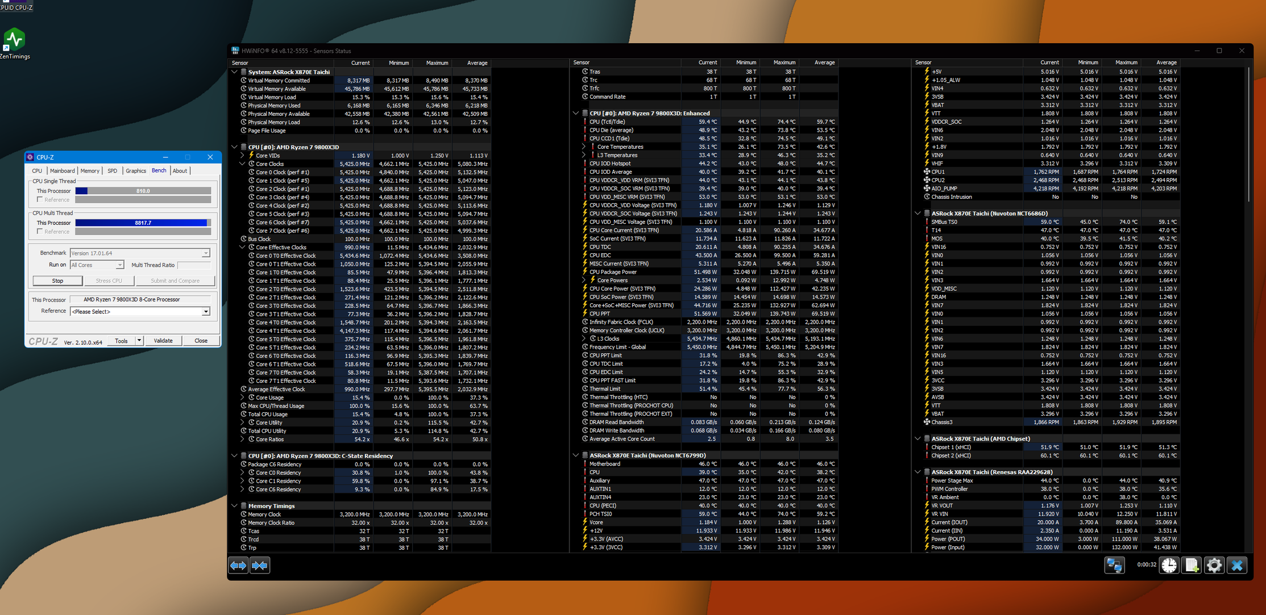Switch to the Mainboard tab
Viewport: 1266px width, 615px height.
pos(62,171)
